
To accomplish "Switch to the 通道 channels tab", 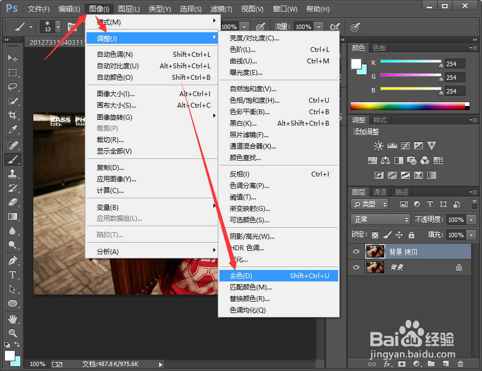I will [x=380, y=192].
